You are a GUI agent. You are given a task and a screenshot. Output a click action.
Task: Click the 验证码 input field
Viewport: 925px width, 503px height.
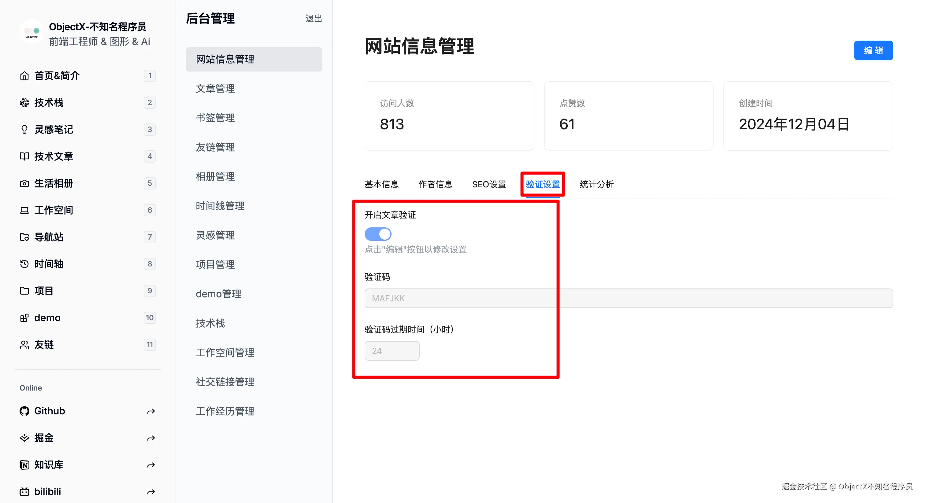628,298
